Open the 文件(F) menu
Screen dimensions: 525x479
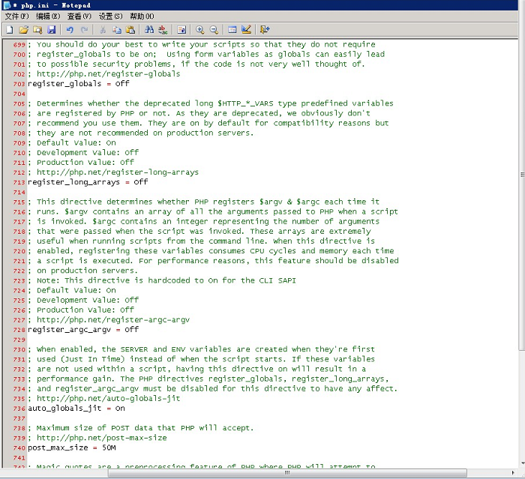pos(16,16)
